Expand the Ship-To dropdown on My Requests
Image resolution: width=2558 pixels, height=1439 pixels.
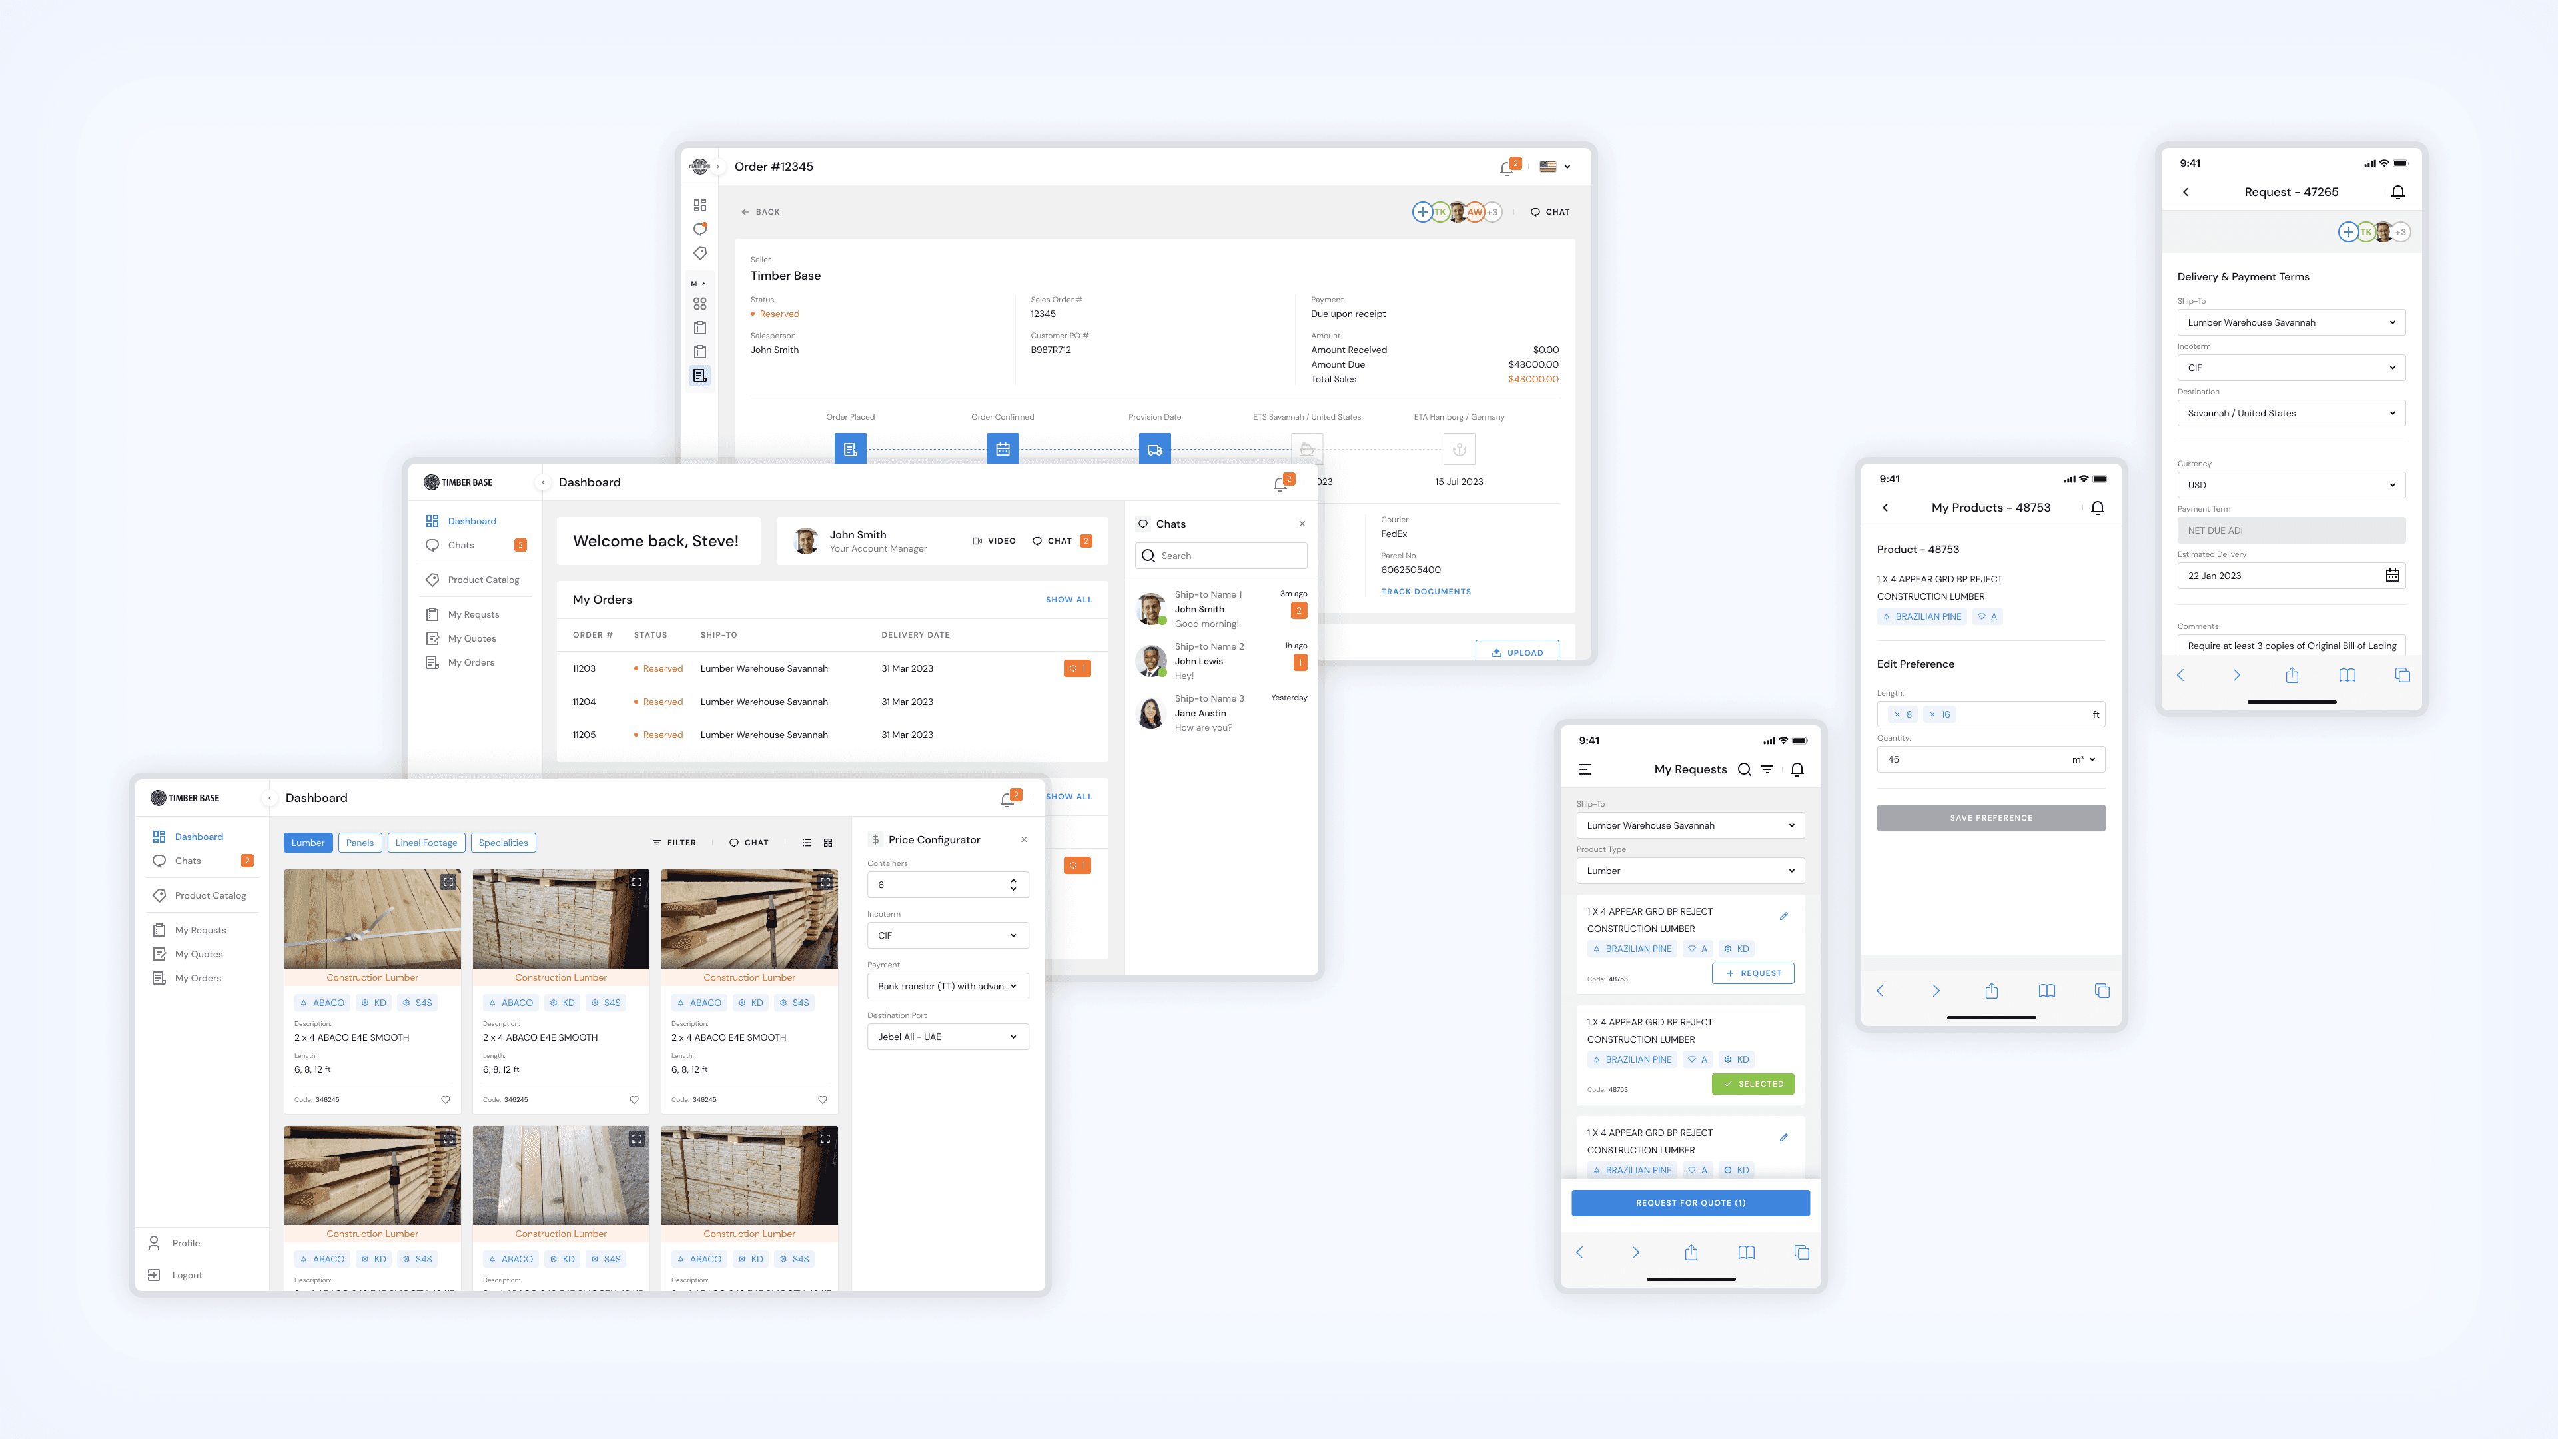pyautogui.click(x=1689, y=824)
